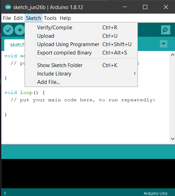This screenshot has width=175, height=196.
Task: Open the Edit menu
Action: 18,18
